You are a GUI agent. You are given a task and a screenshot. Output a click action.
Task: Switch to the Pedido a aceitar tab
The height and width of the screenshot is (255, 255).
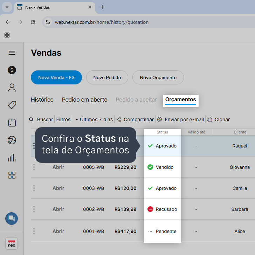coord(136,99)
